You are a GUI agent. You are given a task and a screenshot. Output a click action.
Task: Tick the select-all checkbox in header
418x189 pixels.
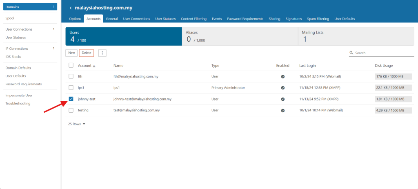pyautogui.click(x=71, y=65)
